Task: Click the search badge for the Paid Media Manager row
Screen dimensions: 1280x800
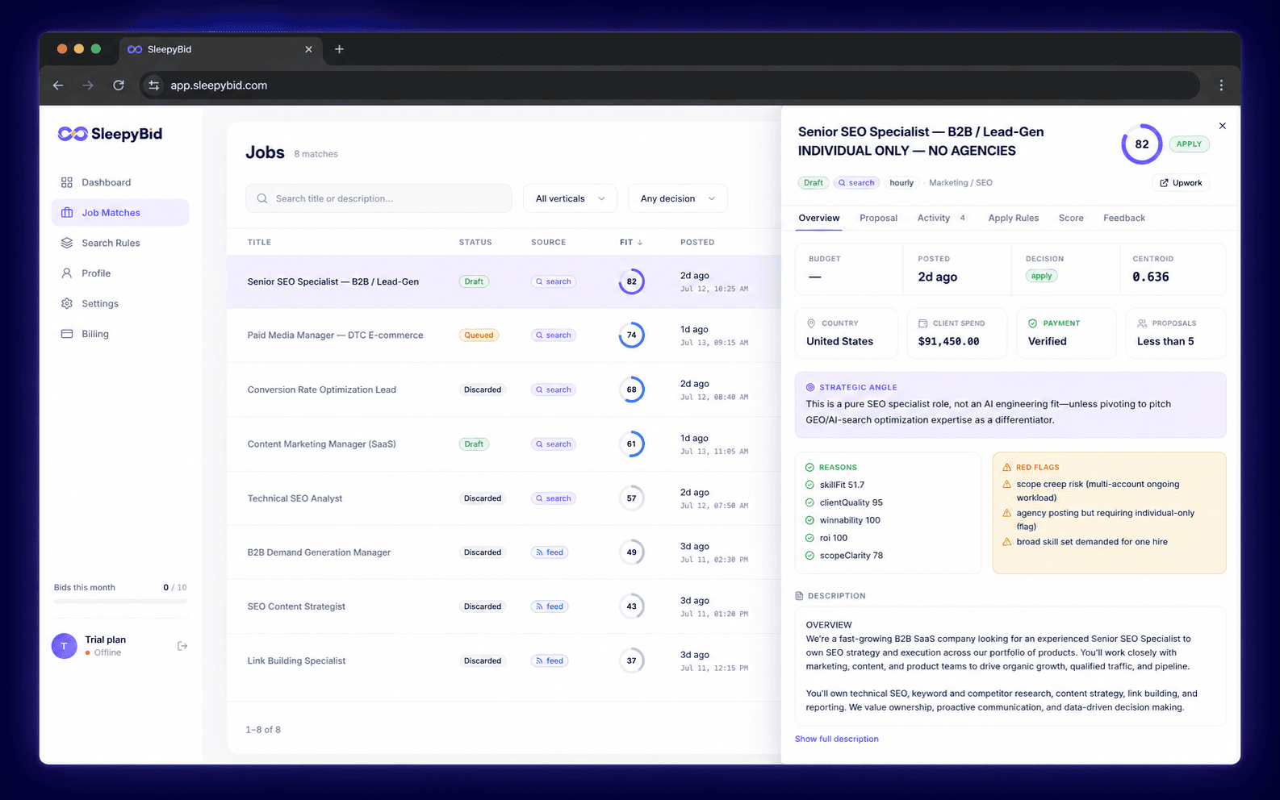Action: pos(553,335)
